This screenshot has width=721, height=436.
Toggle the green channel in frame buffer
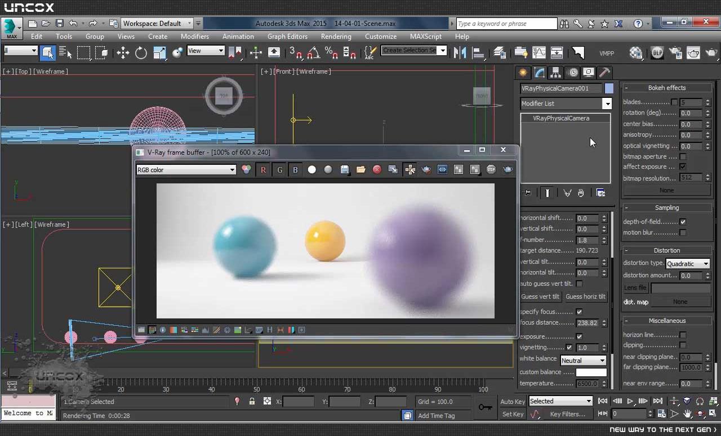click(x=279, y=170)
